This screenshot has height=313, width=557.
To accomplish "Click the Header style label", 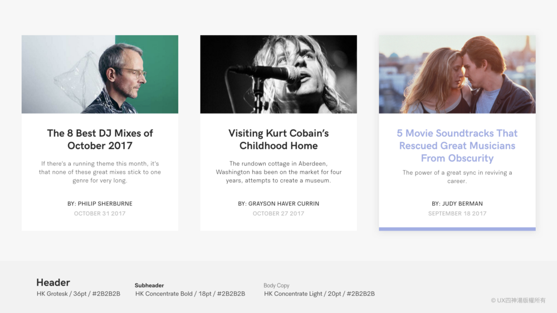I will 53,282.
